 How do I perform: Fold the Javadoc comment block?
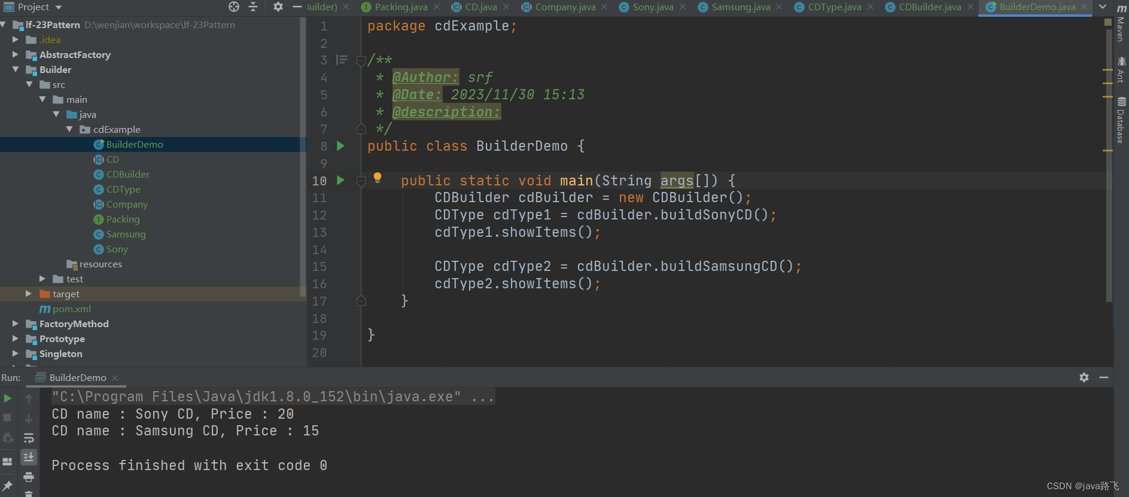(x=361, y=60)
